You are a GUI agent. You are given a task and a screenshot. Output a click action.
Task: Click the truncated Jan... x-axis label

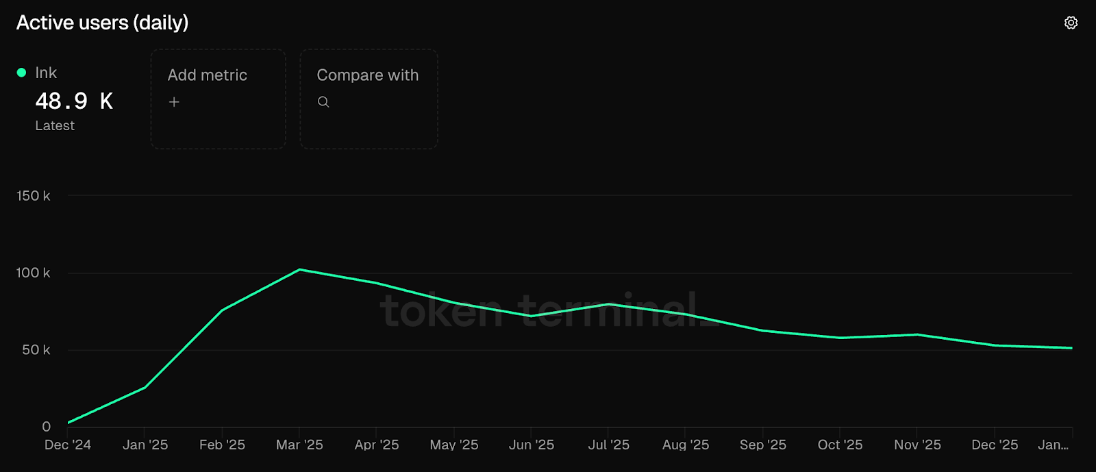pyautogui.click(x=1053, y=445)
